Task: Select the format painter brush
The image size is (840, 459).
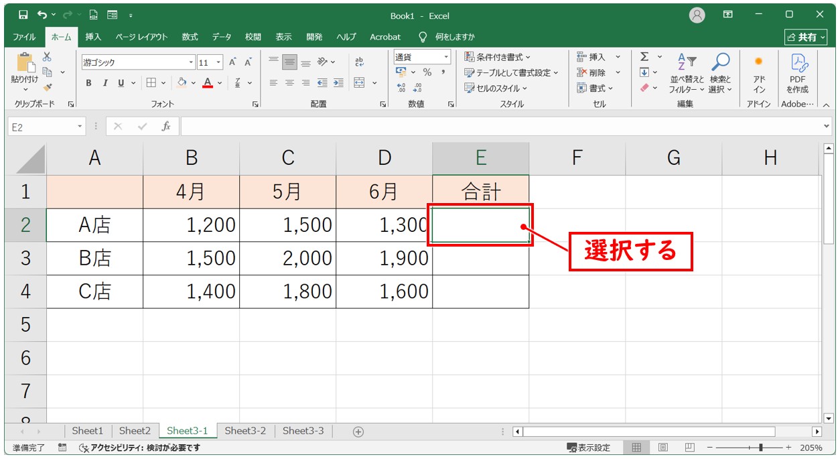Action: click(47, 87)
